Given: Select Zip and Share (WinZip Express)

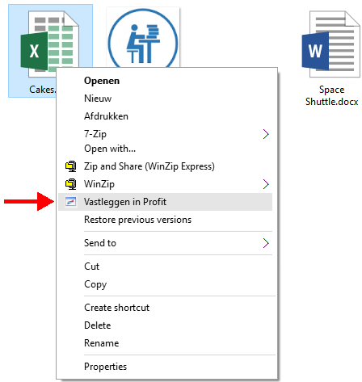Looking at the screenshot, I should click(x=166, y=166).
